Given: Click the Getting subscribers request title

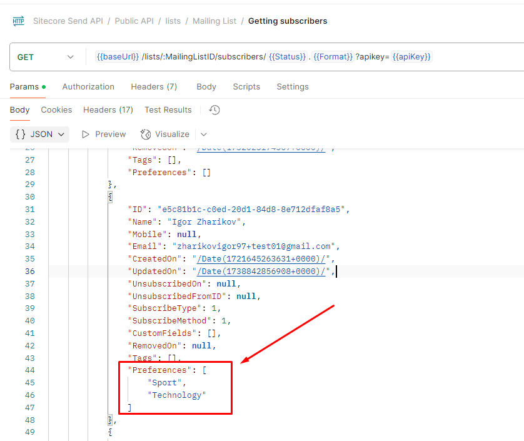Looking at the screenshot, I should pos(288,21).
